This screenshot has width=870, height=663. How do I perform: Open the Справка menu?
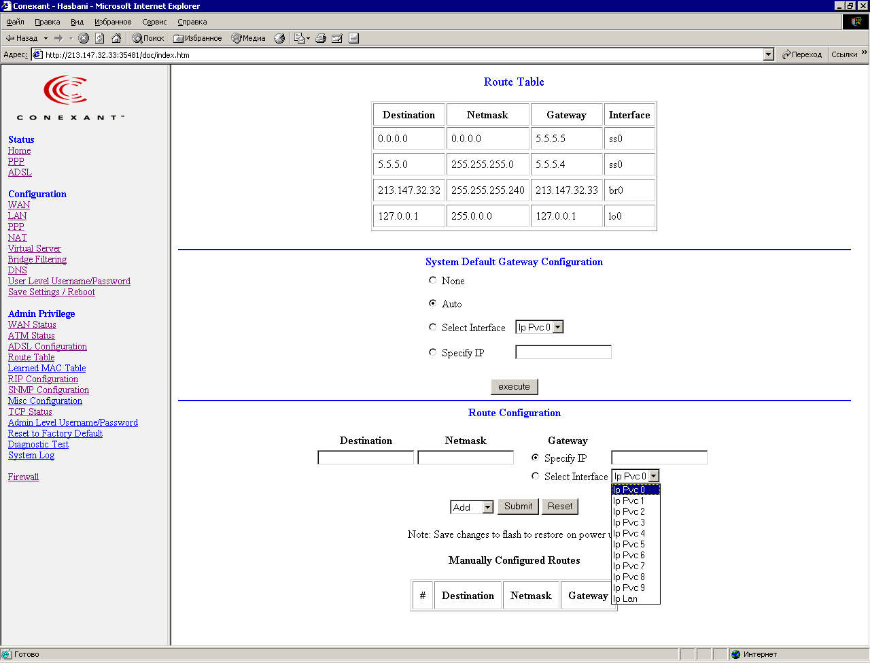pos(192,22)
